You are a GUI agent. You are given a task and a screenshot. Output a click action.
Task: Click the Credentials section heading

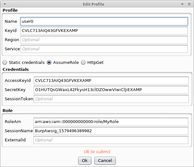[x=16, y=69]
